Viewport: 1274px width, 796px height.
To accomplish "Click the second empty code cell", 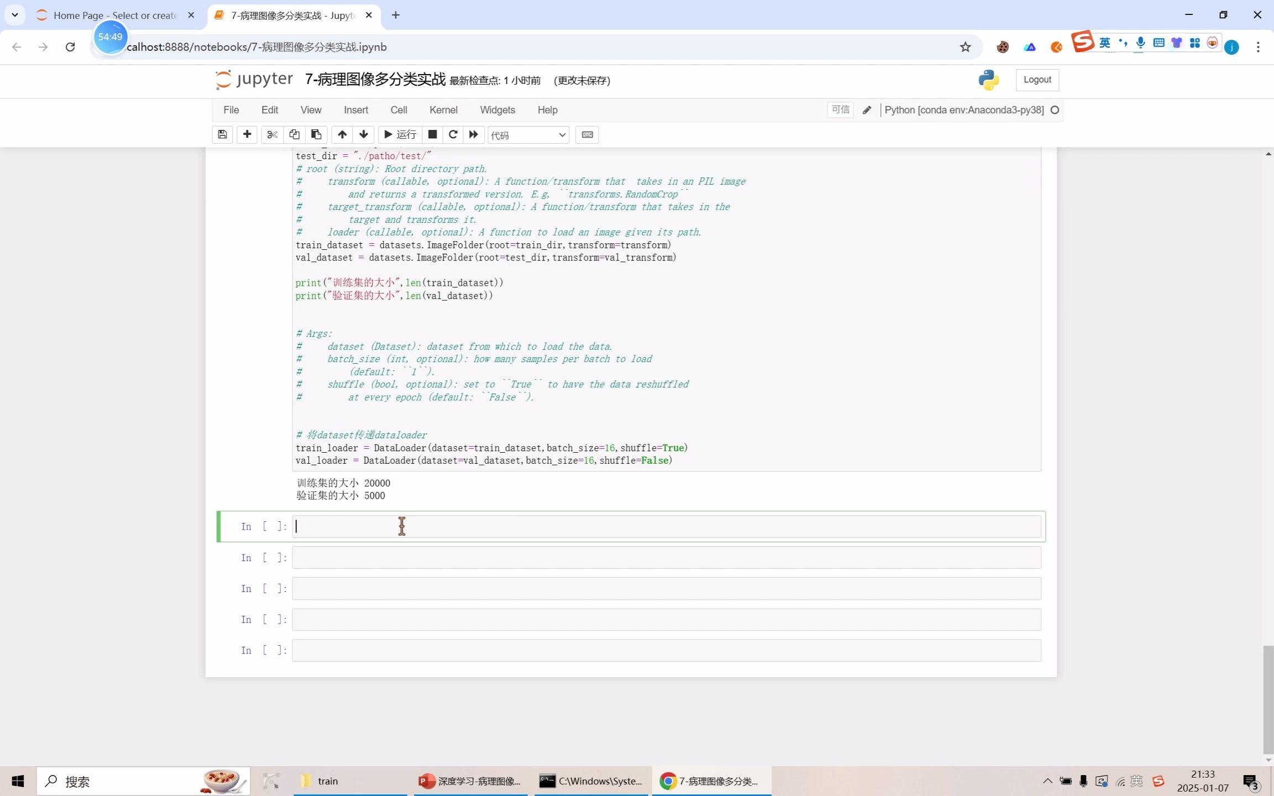I will coord(666,557).
